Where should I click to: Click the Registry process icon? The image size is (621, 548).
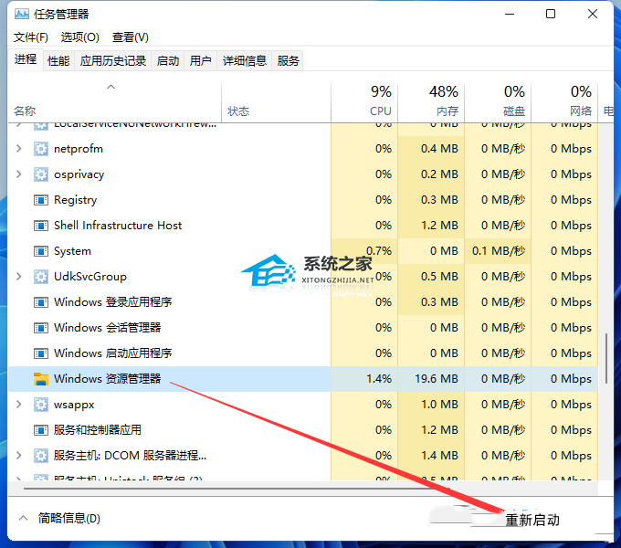click(x=41, y=200)
